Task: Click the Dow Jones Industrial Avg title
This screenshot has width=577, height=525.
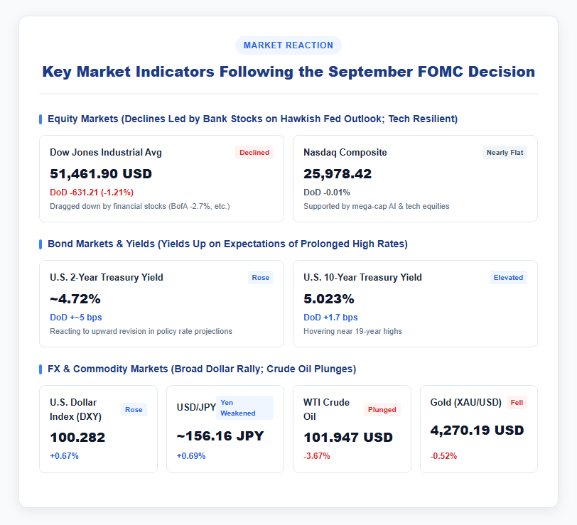Action: coord(106,152)
